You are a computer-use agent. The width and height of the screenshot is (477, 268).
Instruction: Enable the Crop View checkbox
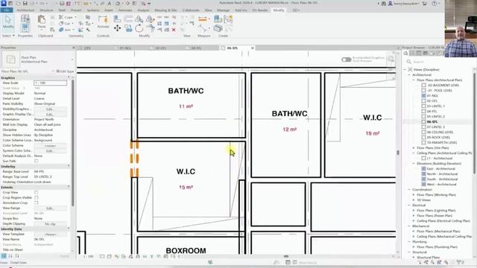(37, 192)
